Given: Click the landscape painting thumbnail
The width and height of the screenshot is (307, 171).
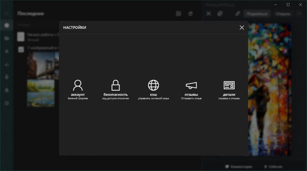Looking at the screenshot, I should pyautogui.click(x=41, y=93).
